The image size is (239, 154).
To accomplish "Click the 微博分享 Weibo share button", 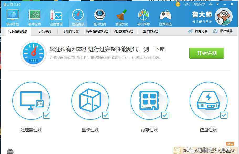I will 198,31.
